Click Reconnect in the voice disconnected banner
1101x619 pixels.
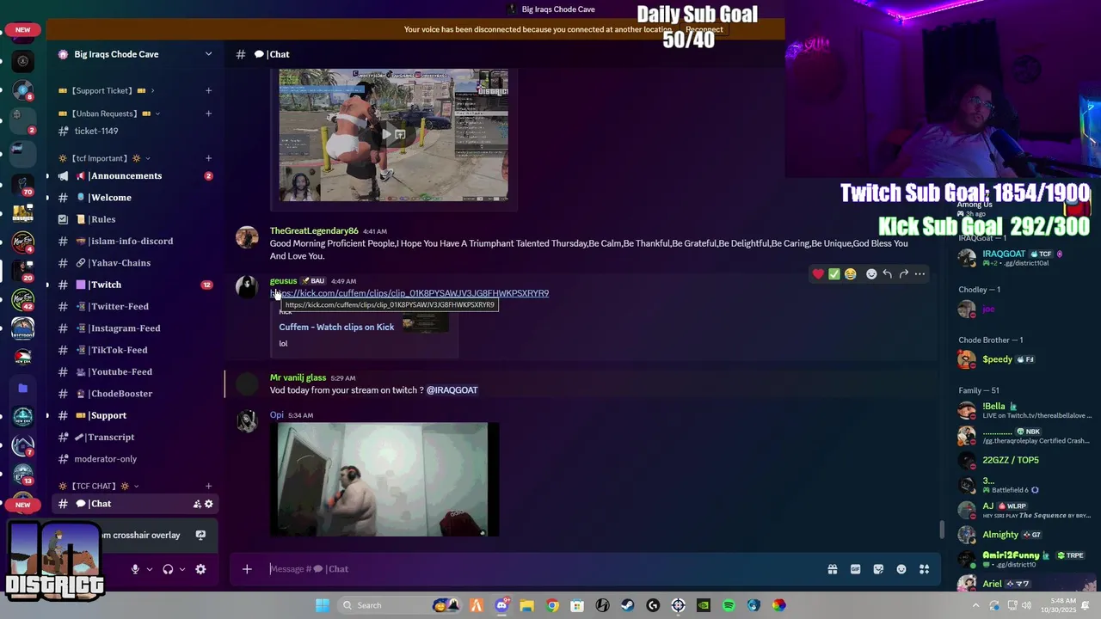(x=704, y=29)
